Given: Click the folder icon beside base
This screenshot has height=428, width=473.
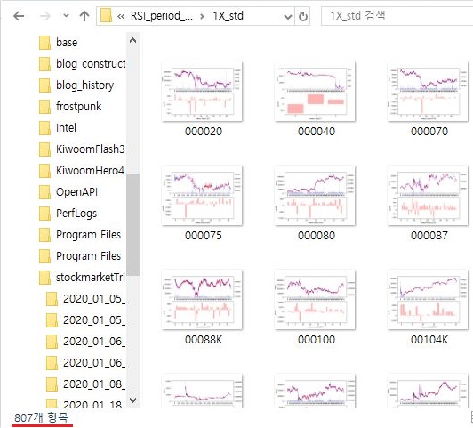Looking at the screenshot, I should [x=45, y=43].
